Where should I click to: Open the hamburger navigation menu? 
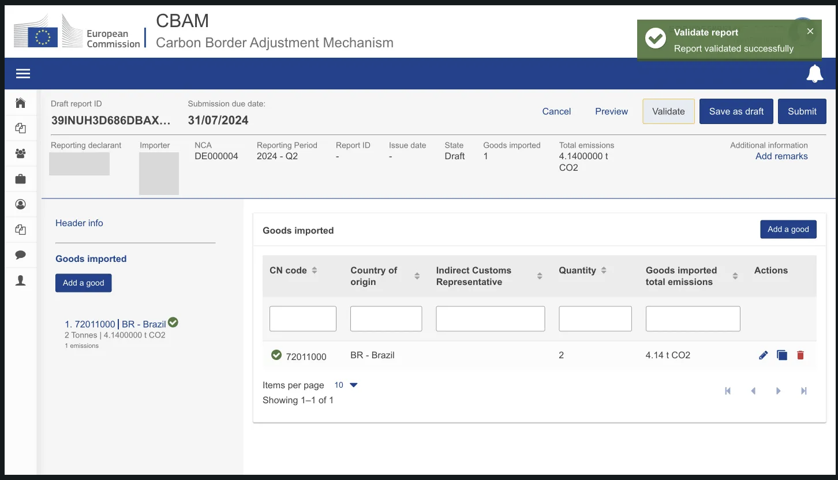(x=23, y=73)
